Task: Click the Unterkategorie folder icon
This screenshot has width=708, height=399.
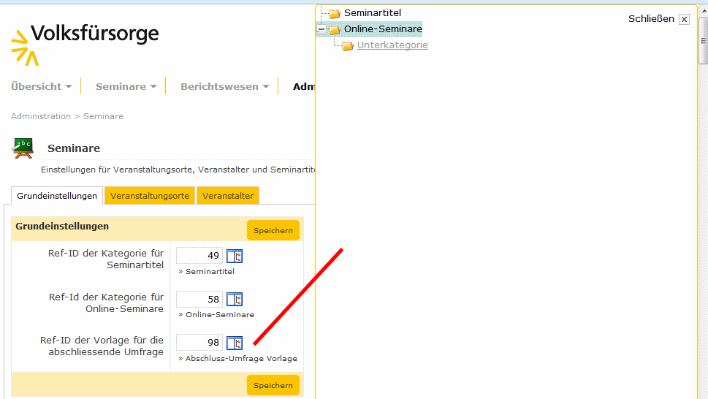Action: coord(348,46)
